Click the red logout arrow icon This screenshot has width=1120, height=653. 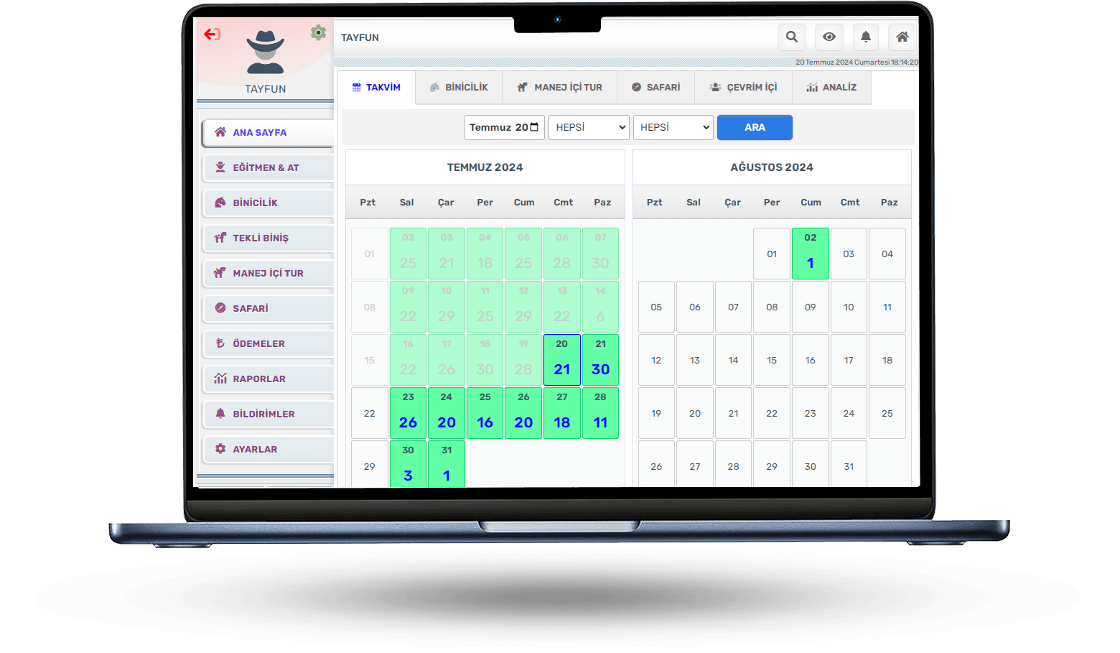click(x=212, y=34)
